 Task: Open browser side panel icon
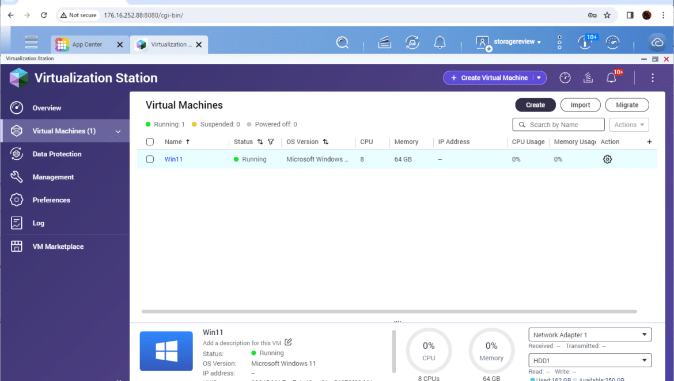630,15
